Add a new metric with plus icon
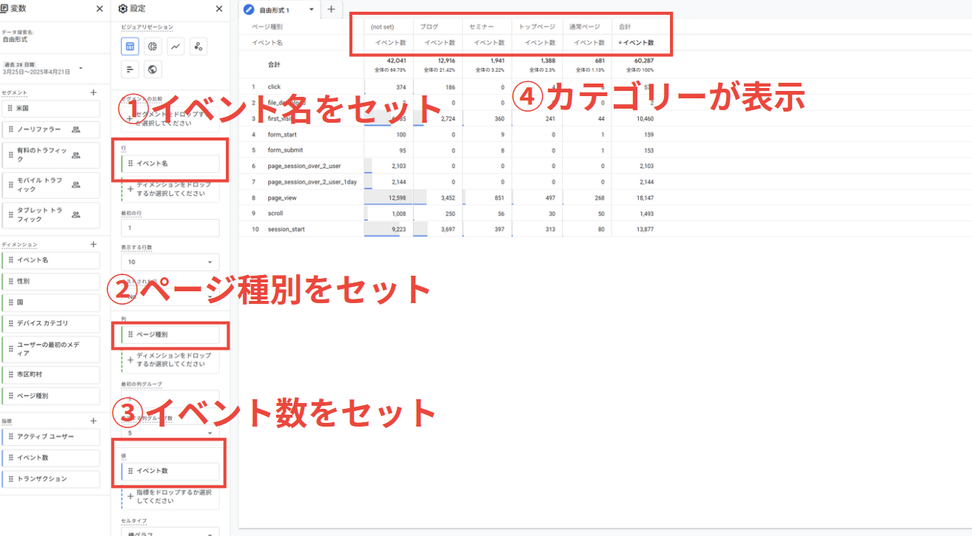This screenshot has width=972, height=536. click(x=93, y=421)
